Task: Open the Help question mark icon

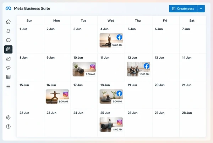Action: pos(8,126)
